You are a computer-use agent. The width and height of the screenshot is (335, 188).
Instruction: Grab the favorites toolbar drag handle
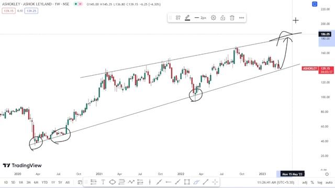86,182
